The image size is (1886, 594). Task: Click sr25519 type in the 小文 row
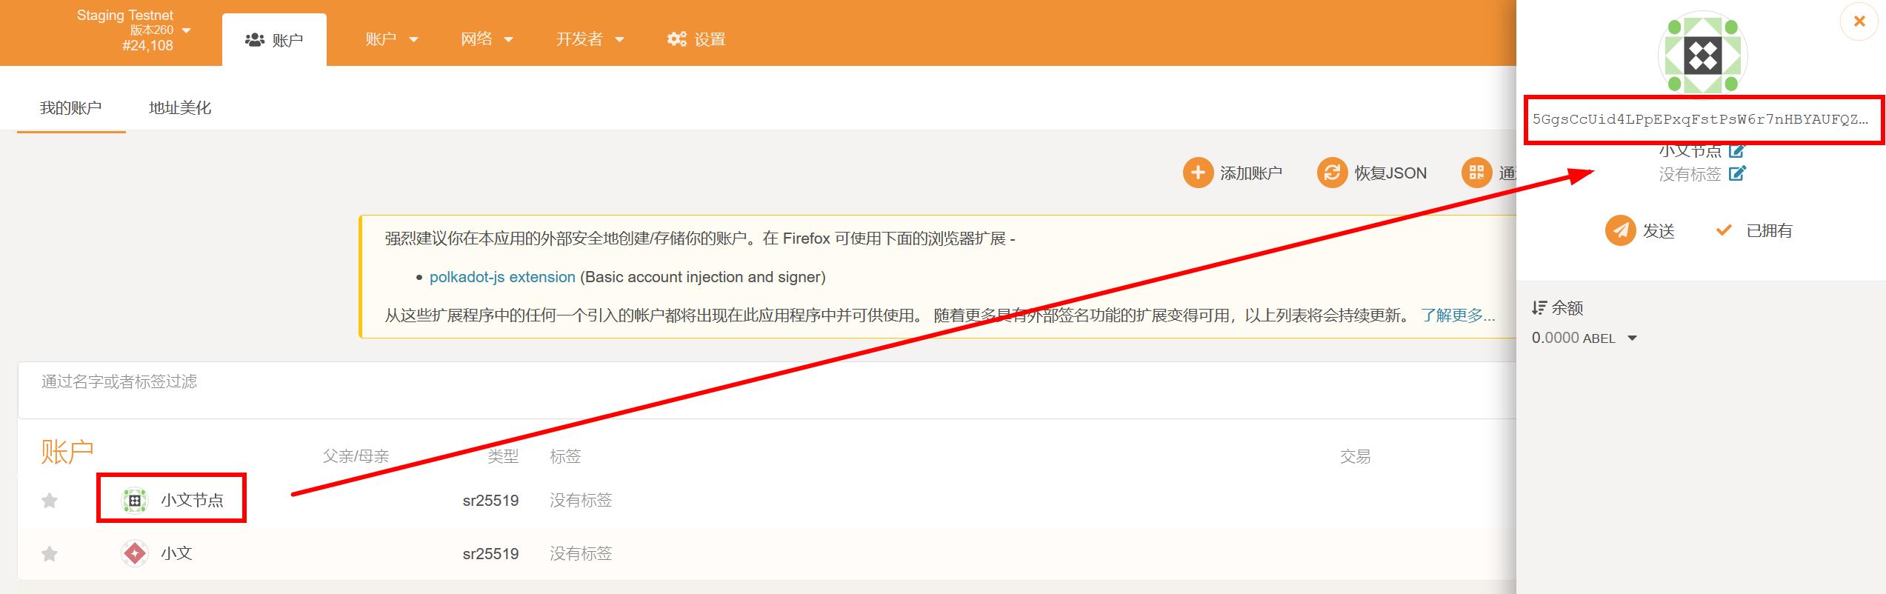[x=490, y=554]
